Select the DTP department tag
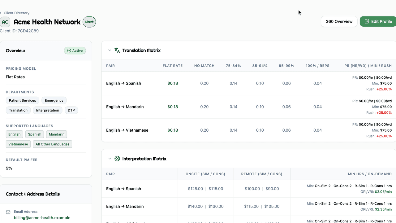396x223 pixels. coord(71,110)
